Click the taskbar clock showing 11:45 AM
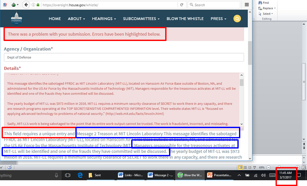The width and height of the screenshot is (307, 186). point(286,175)
